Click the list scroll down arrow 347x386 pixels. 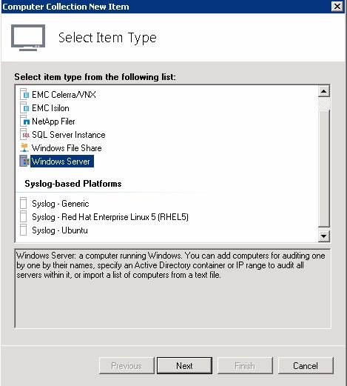(324, 236)
